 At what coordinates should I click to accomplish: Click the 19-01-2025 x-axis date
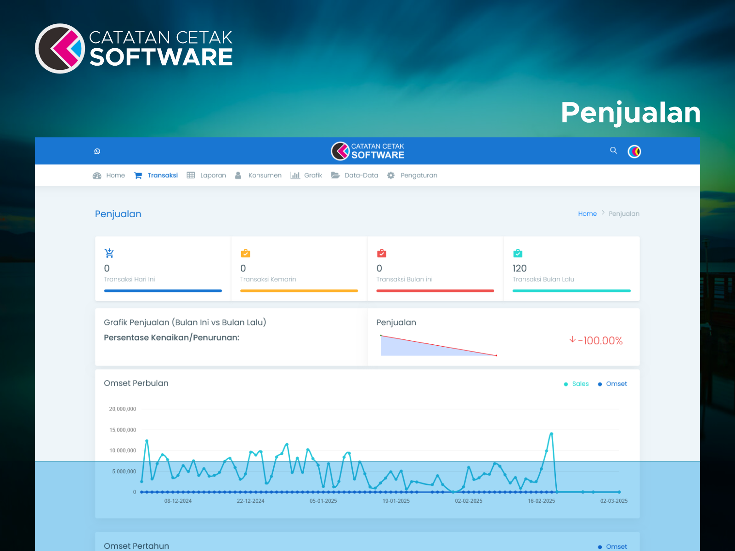pyautogui.click(x=396, y=501)
